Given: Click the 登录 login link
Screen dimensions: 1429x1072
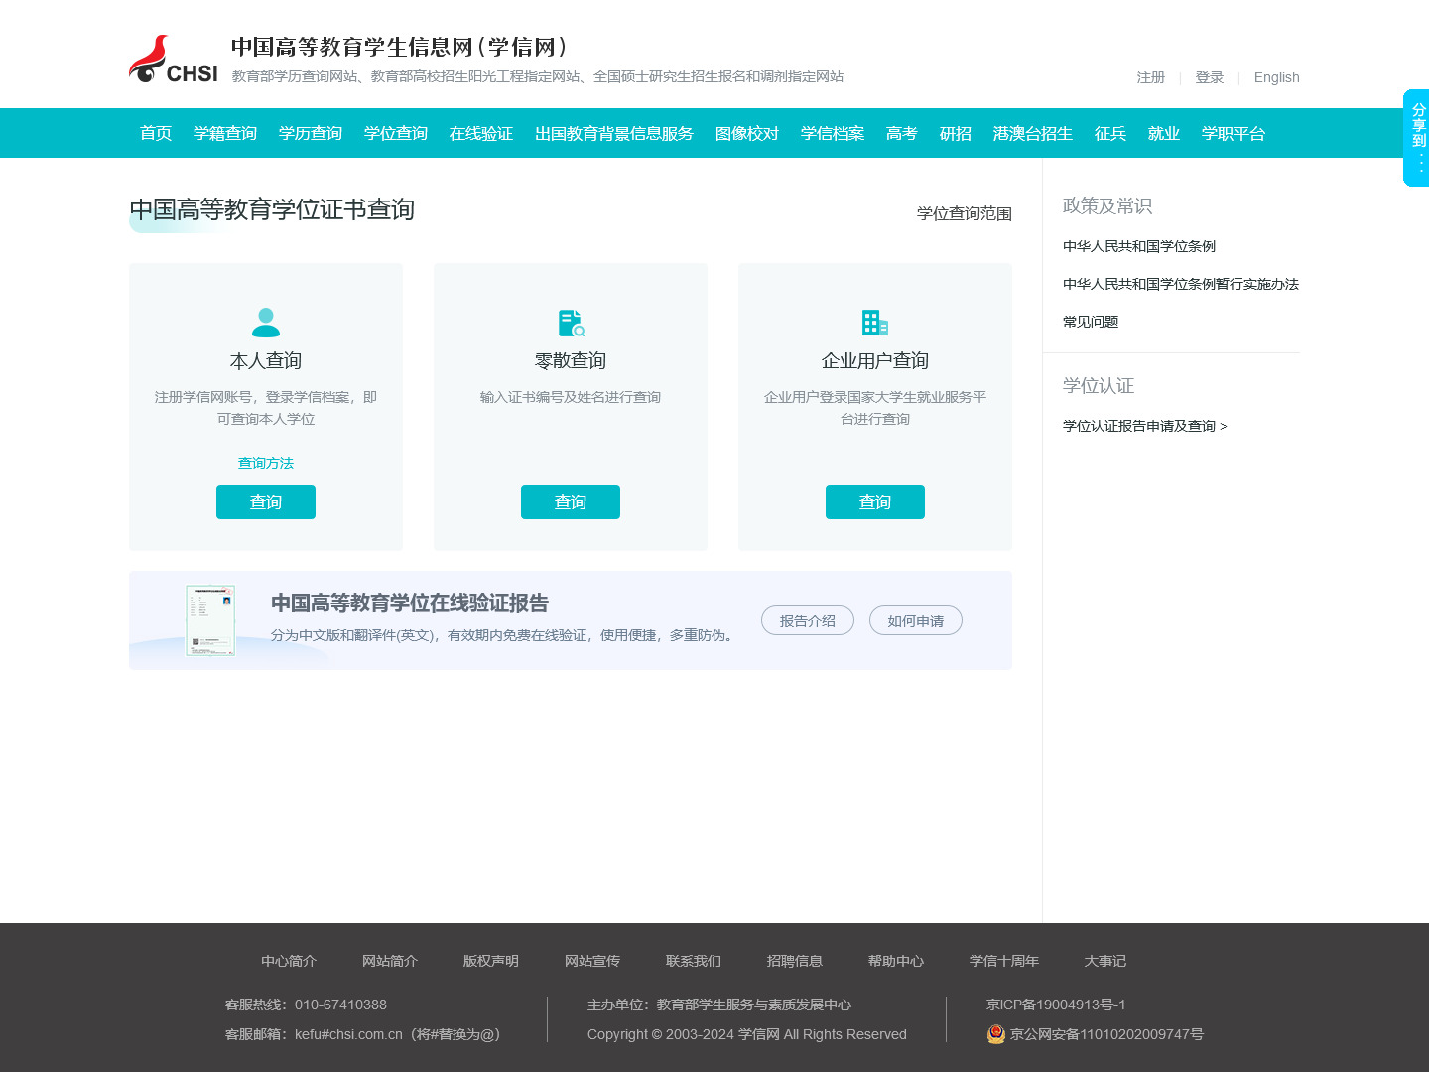Looking at the screenshot, I should tap(1210, 77).
